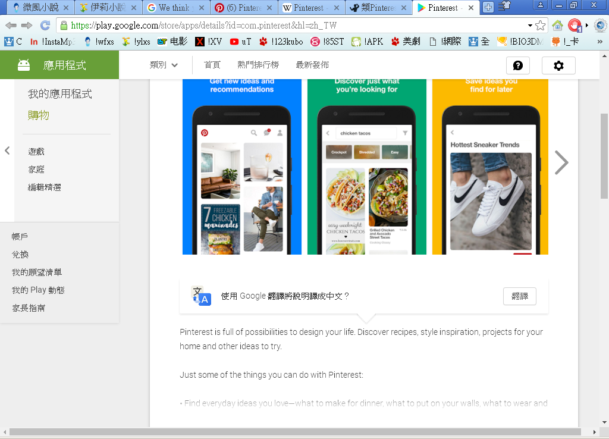Open the red hand blocker extension icon
Viewport: 609px width, 439px height.
click(575, 26)
